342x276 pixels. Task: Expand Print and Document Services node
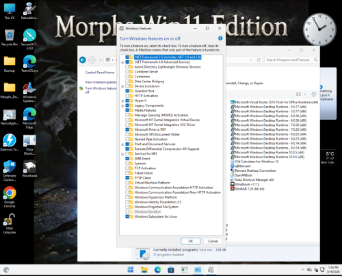[x=122, y=145]
